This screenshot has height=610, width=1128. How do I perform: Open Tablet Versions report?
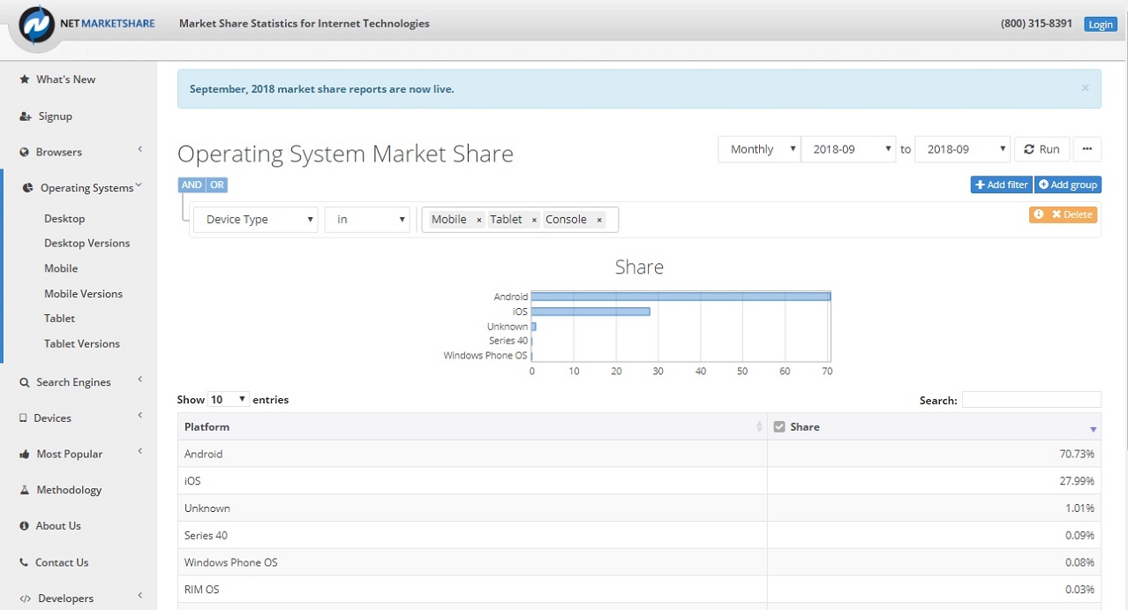click(x=82, y=344)
